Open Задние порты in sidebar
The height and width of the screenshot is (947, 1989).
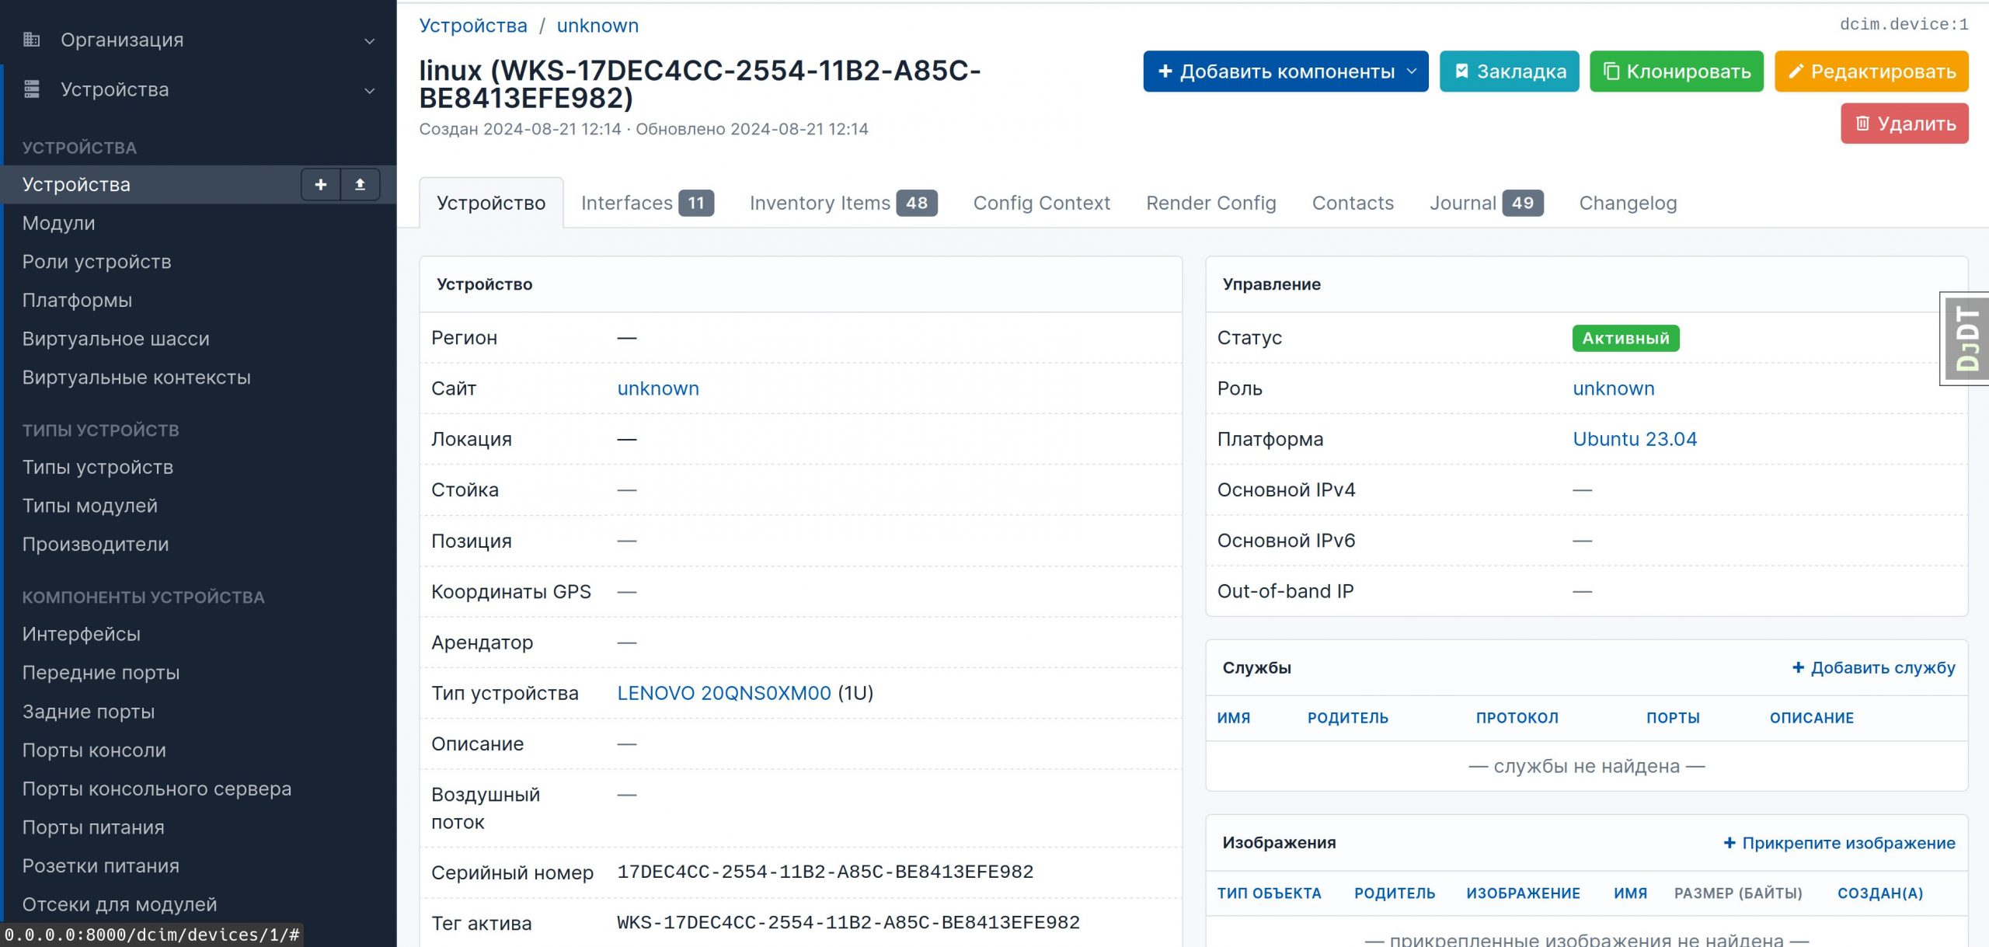coord(89,712)
